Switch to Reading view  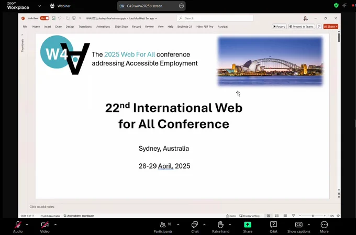pyautogui.click(x=285, y=216)
